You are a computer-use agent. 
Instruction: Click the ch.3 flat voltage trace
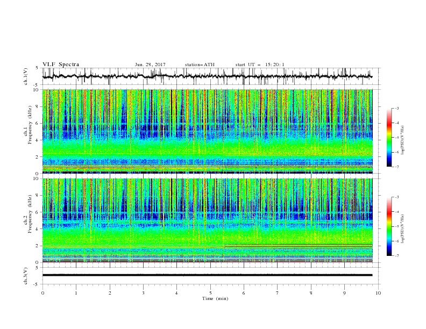[207, 275]
